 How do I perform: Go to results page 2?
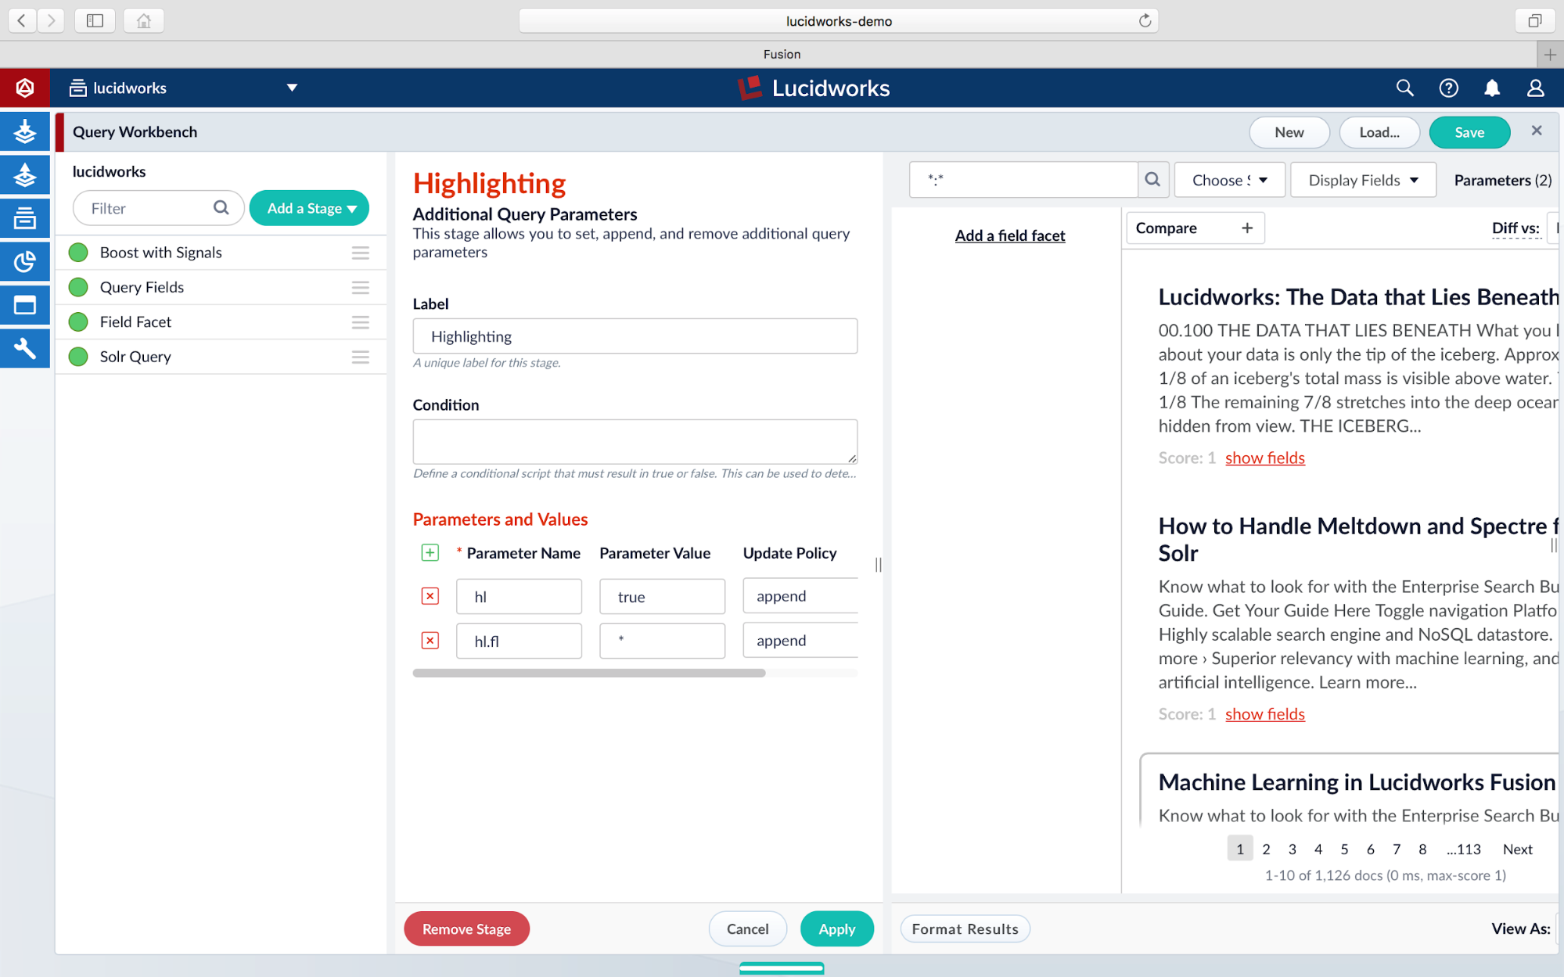[x=1266, y=849]
